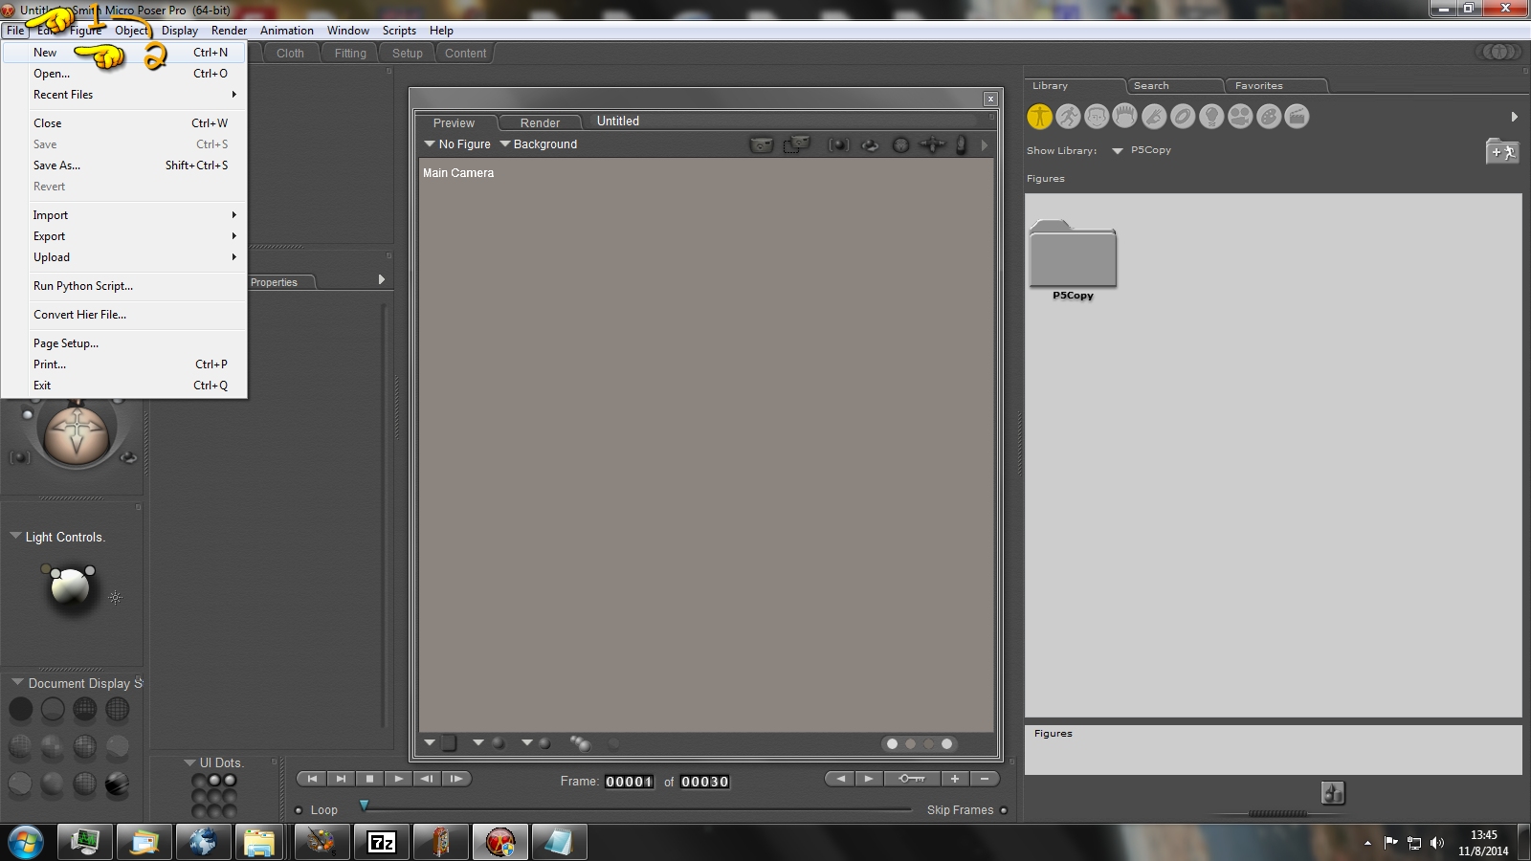Viewport: 1531px width, 861px height.
Task: Open the No Figure selection dropdown
Action: [x=457, y=144]
